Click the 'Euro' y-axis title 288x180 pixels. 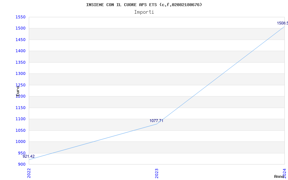pyautogui.click(x=18, y=91)
